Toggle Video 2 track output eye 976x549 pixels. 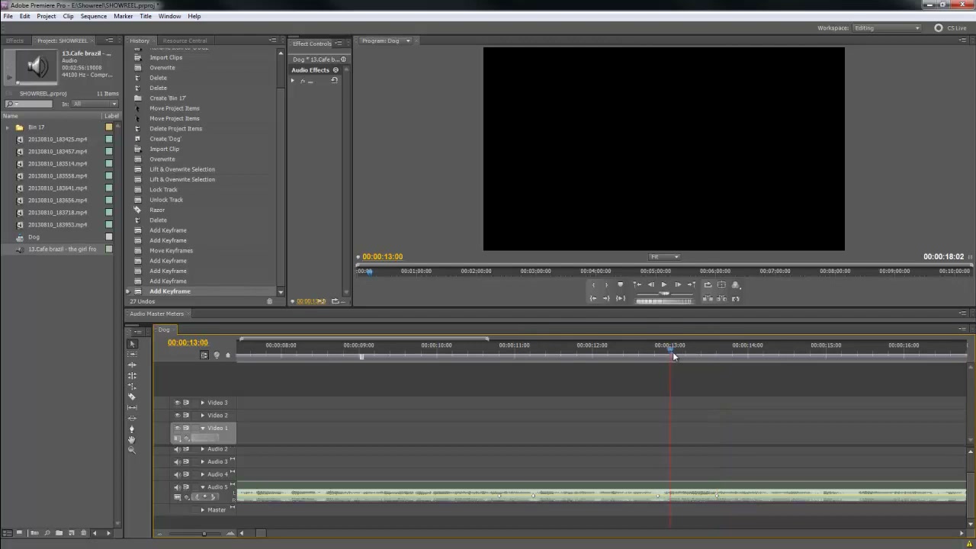point(177,416)
